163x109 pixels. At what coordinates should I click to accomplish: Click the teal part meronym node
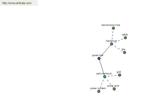(105, 77)
